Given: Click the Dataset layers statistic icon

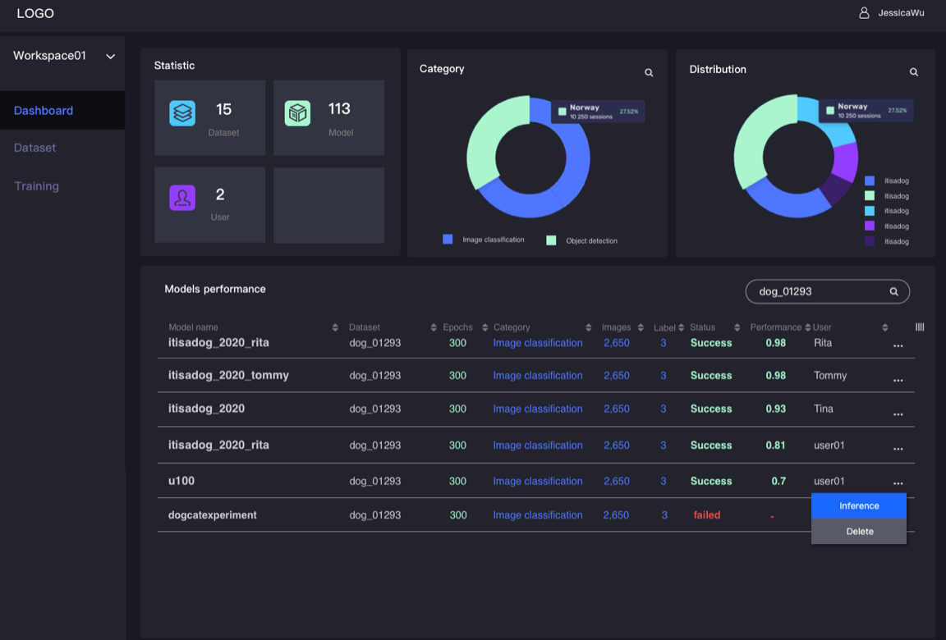Looking at the screenshot, I should (x=182, y=113).
